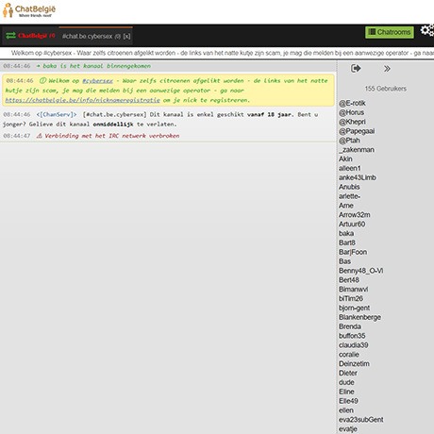Select user @Ptah

pos(349,141)
